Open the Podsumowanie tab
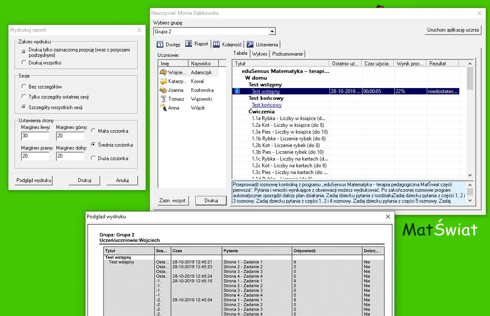The width and height of the screenshot is (490, 316). (x=288, y=54)
